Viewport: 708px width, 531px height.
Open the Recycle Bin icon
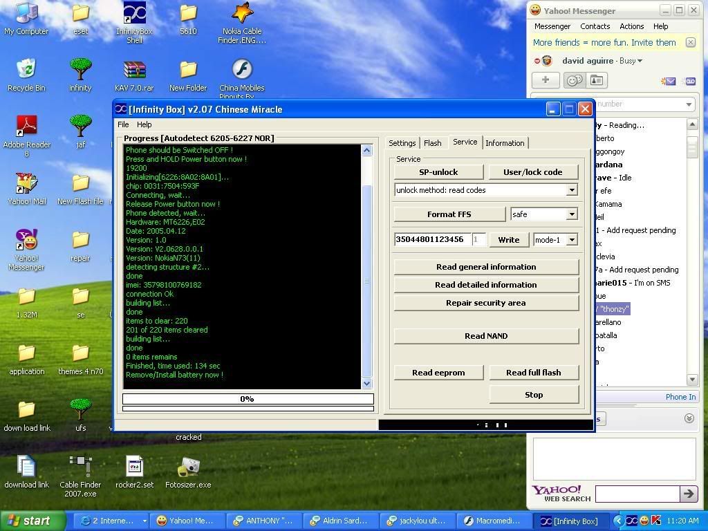click(x=26, y=75)
